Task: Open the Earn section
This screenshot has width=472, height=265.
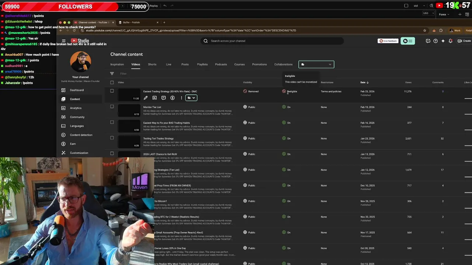Action: pyautogui.click(x=73, y=144)
